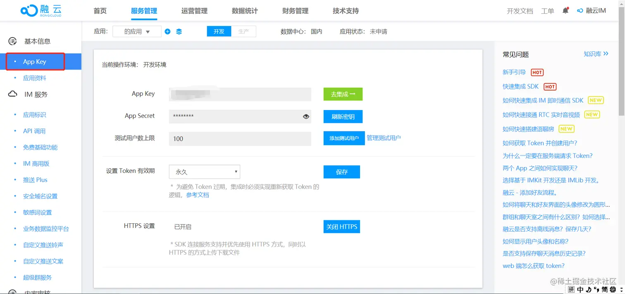Select 自定义推送铃声 in sidebar
625x294 pixels.
pyautogui.click(x=43, y=245)
